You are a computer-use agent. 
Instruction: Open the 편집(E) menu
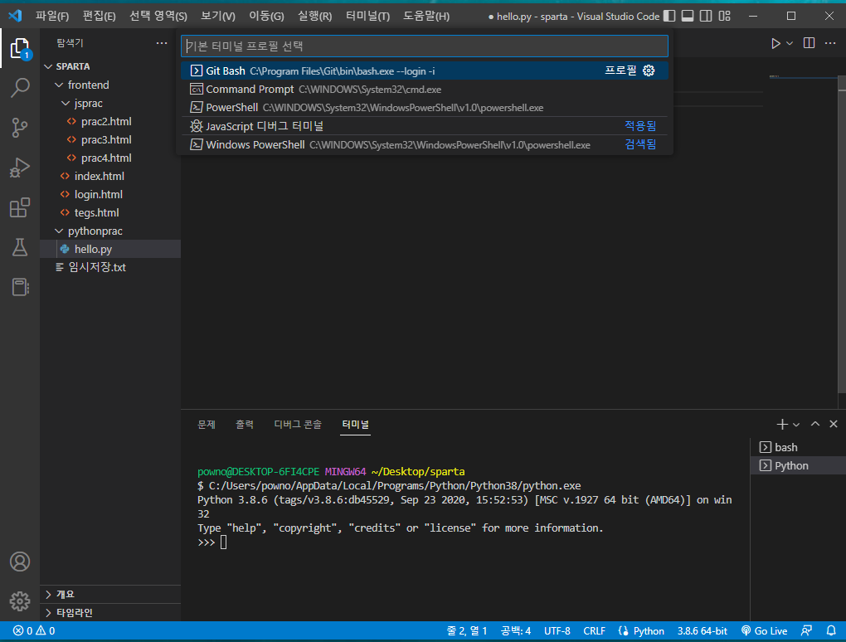(x=100, y=17)
